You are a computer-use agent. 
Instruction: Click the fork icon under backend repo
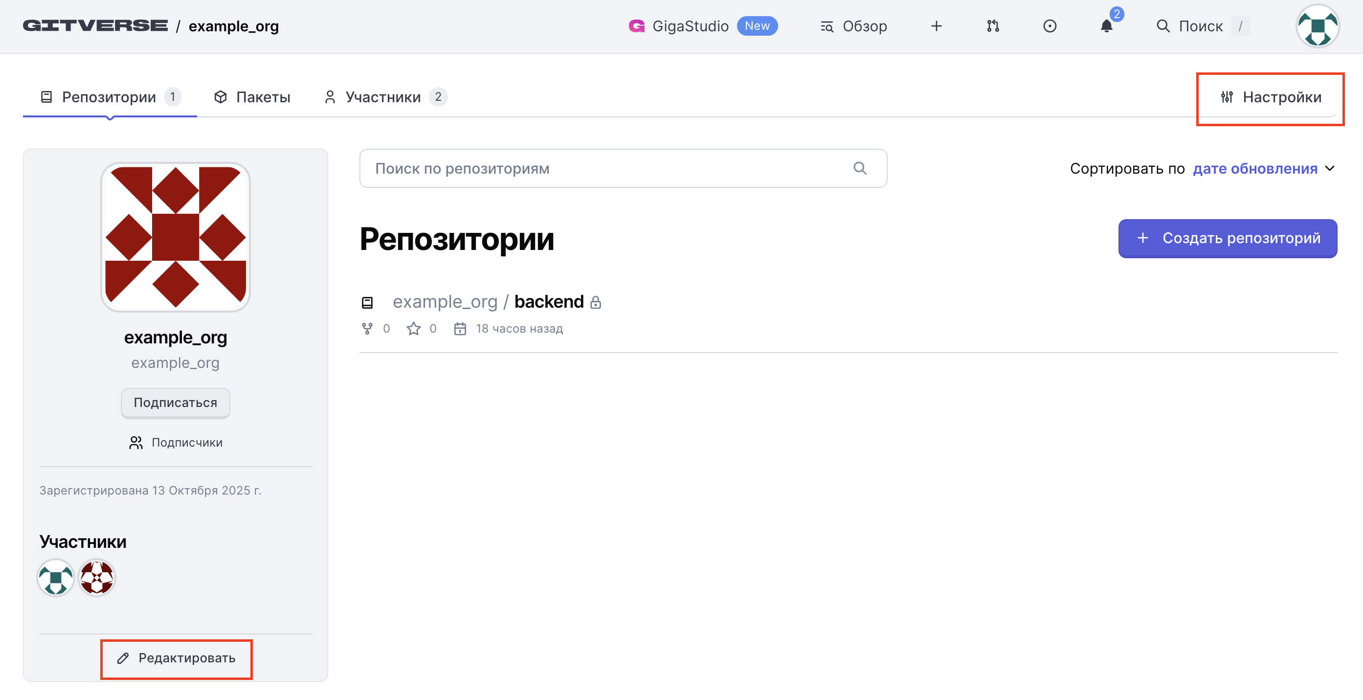(367, 329)
